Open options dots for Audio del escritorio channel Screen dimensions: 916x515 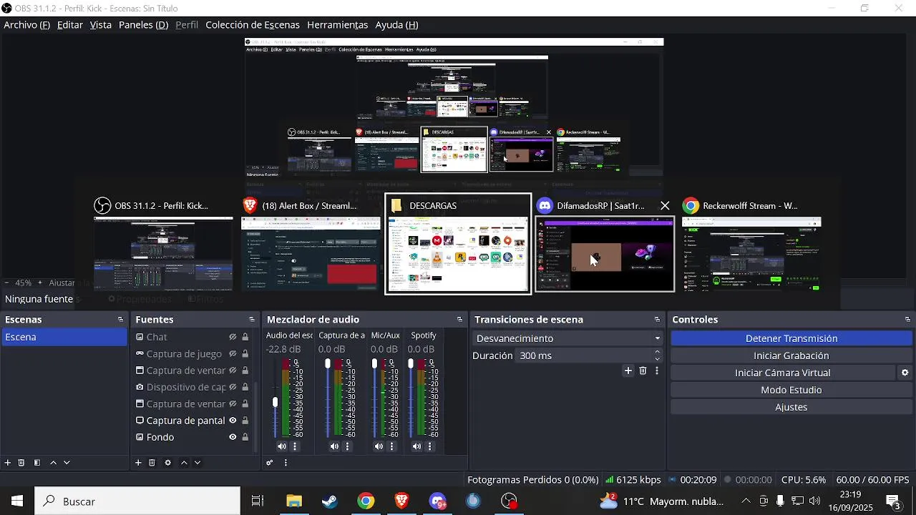pyautogui.click(x=295, y=446)
